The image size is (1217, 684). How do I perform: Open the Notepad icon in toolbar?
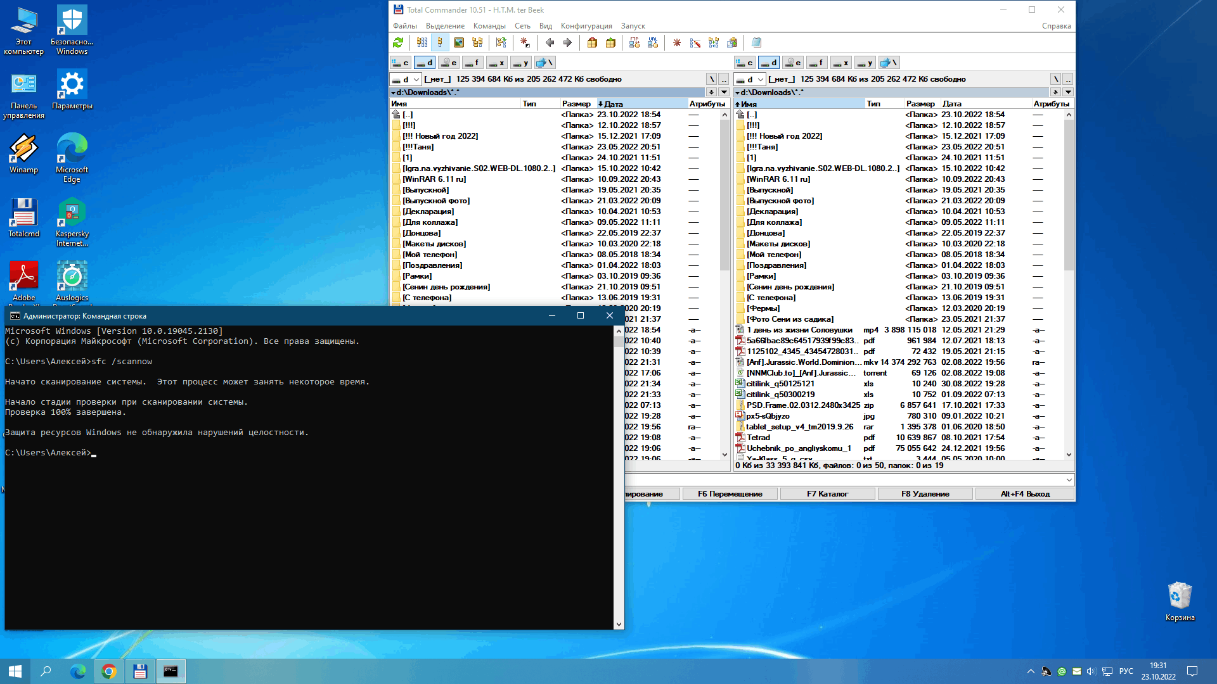pos(756,42)
